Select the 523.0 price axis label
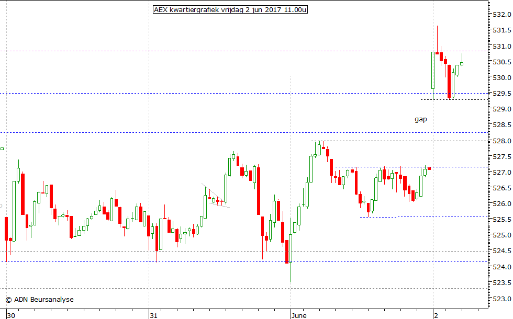The image size is (513, 319). pos(502,299)
